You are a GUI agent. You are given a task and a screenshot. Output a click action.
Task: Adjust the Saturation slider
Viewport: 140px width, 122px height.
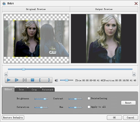(41, 107)
